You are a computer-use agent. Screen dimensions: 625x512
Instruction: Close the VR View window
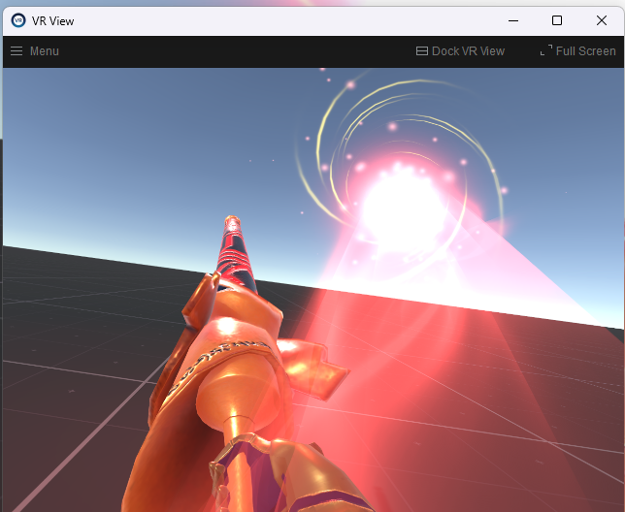(602, 20)
